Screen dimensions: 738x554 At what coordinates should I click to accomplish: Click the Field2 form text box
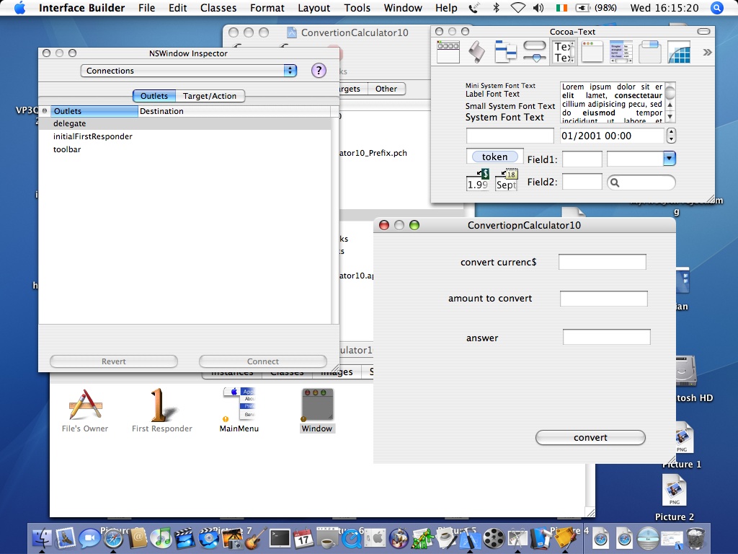click(x=582, y=182)
